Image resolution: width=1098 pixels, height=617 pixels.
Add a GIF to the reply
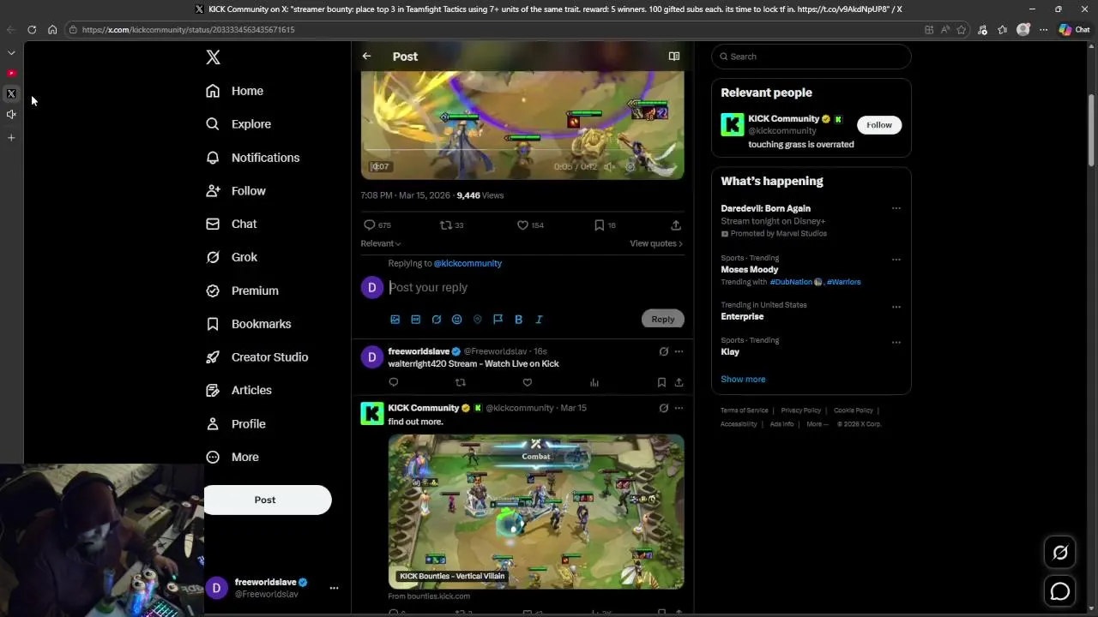coord(416,320)
